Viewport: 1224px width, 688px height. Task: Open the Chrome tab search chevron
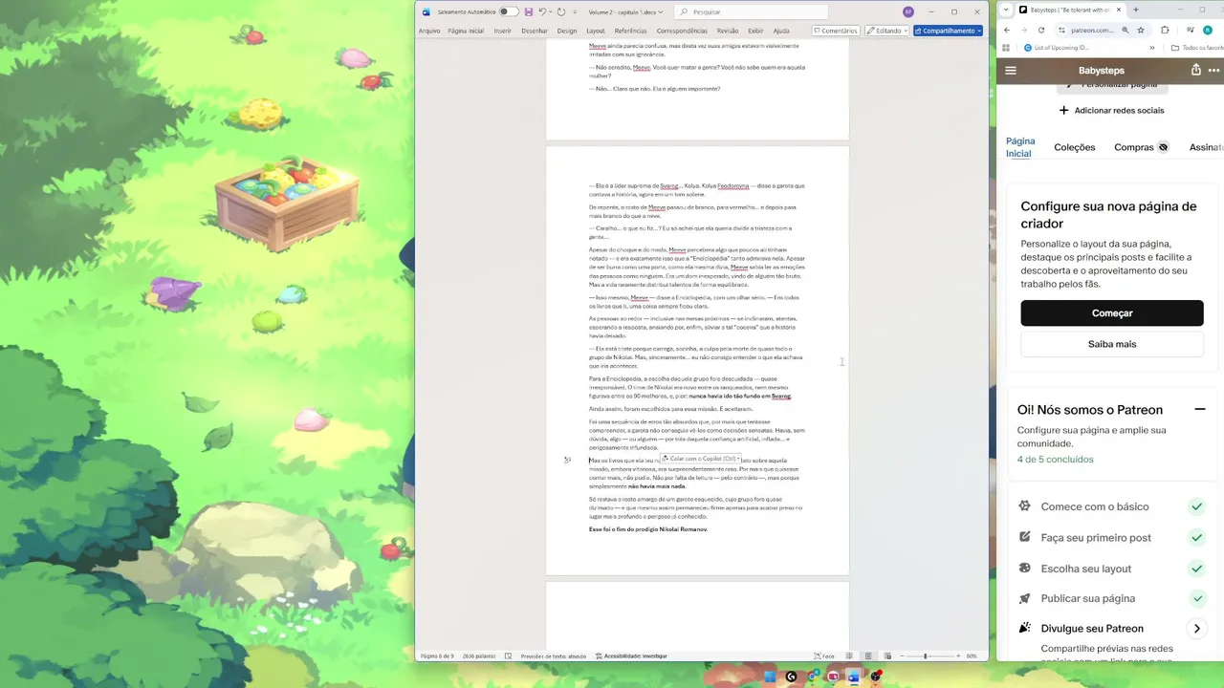coord(1006,10)
